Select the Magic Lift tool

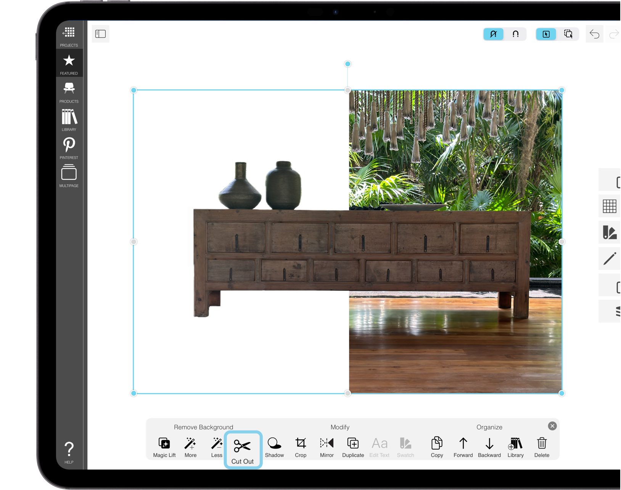[x=164, y=444]
